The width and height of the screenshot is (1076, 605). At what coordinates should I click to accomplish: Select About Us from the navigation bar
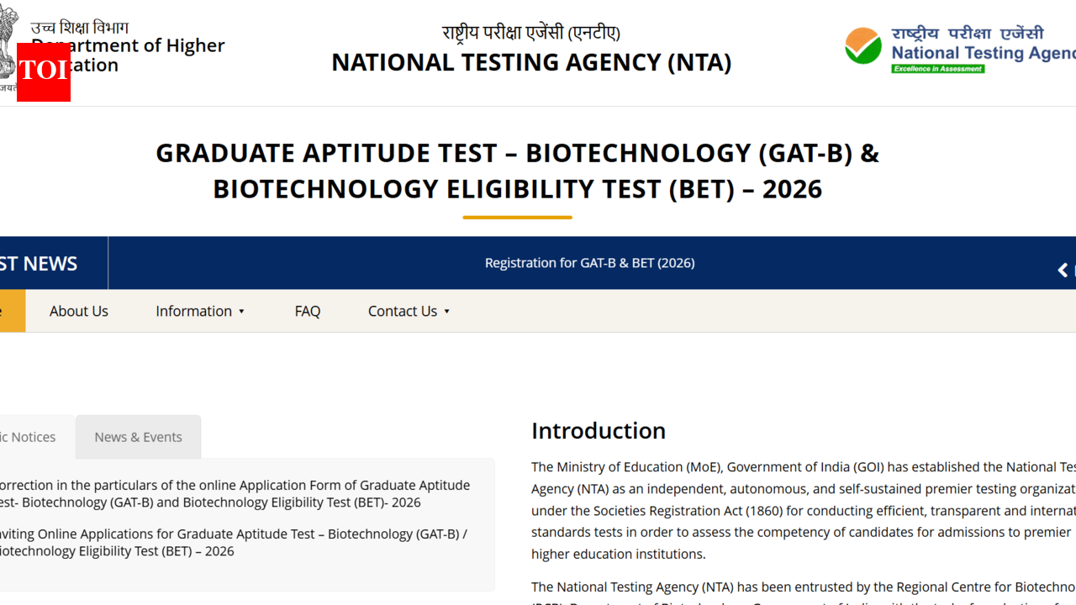tap(78, 311)
